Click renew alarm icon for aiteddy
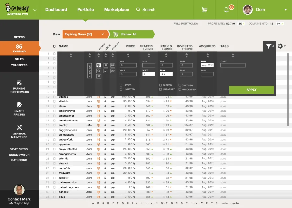Screen dimensions: 292x208 pyautogui.click(x=99, y=101)
